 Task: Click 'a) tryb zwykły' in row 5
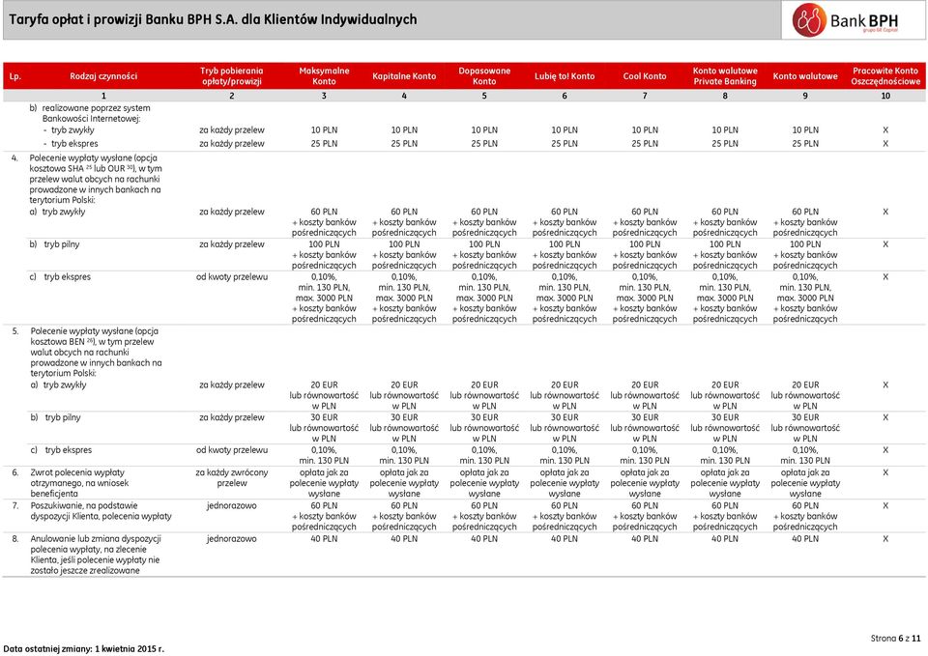58,385
